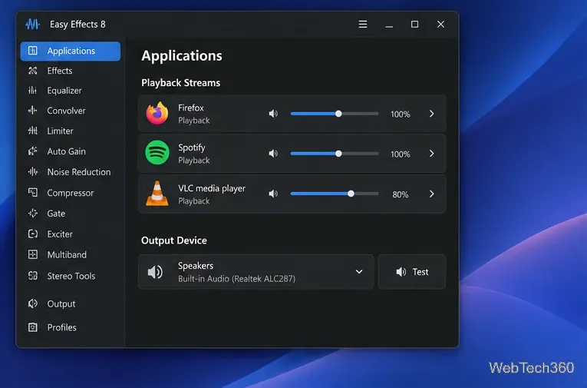Screen dimensions: 587x388
Task: Click the Spotify 100% volume value
Action: click(401, 154)
